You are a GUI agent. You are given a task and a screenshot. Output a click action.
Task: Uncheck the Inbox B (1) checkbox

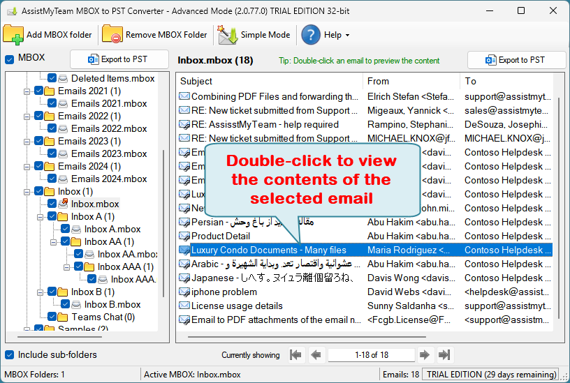tap(52, 292)
